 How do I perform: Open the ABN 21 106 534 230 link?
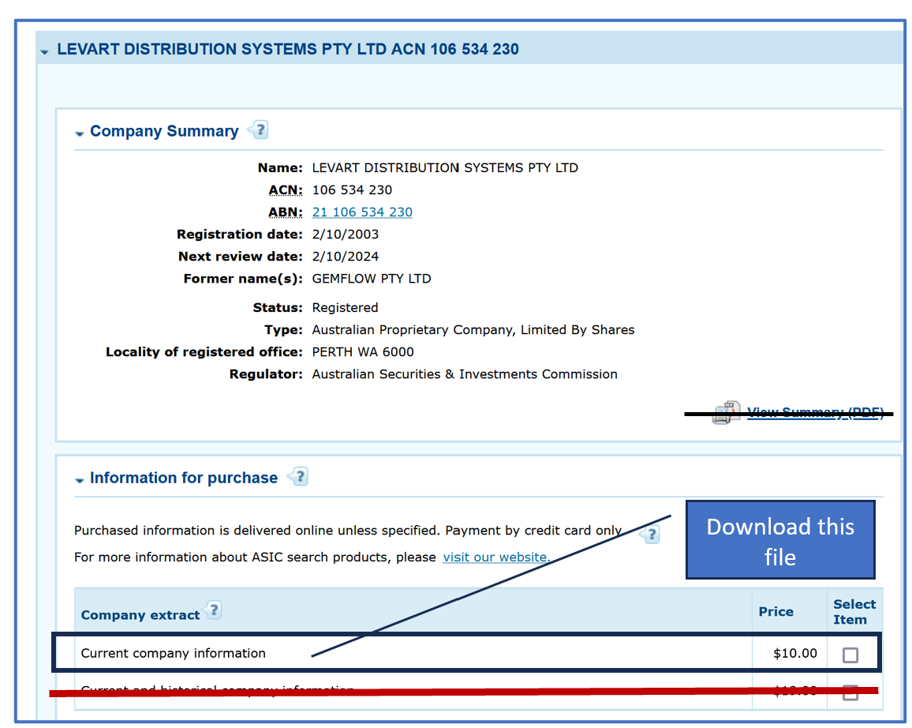tap(362, 212)
